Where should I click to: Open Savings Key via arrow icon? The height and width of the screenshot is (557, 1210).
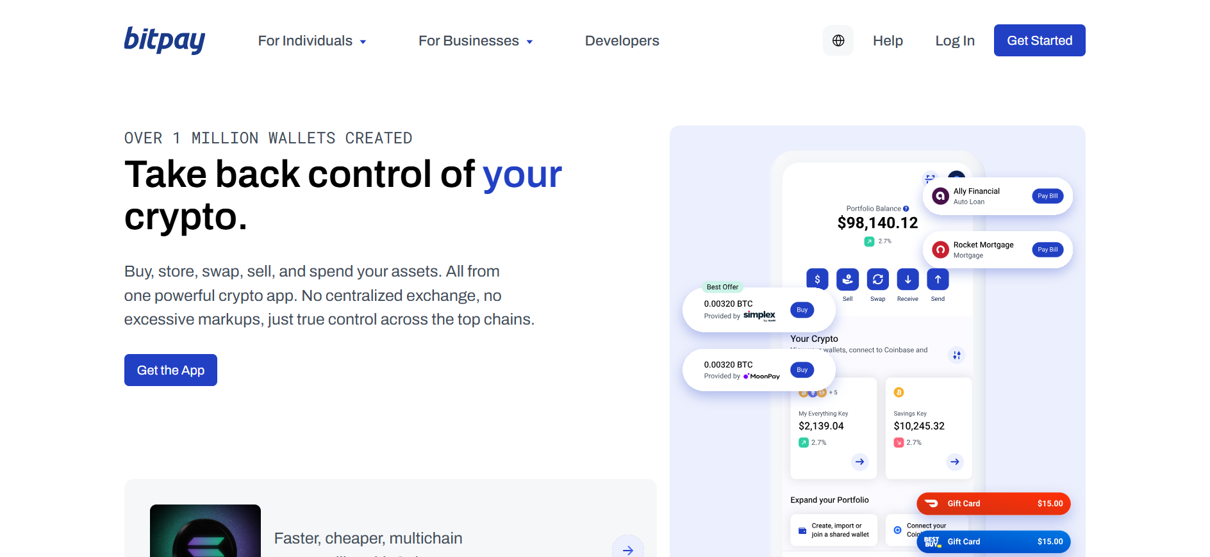click(x=954, y=462)
